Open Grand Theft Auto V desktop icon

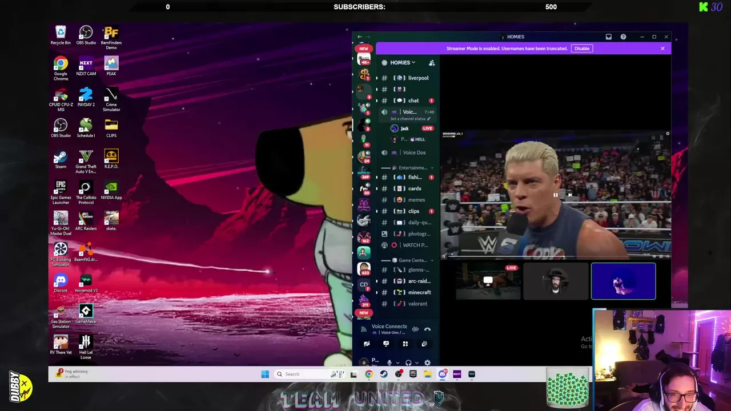(x=86, y=161)
